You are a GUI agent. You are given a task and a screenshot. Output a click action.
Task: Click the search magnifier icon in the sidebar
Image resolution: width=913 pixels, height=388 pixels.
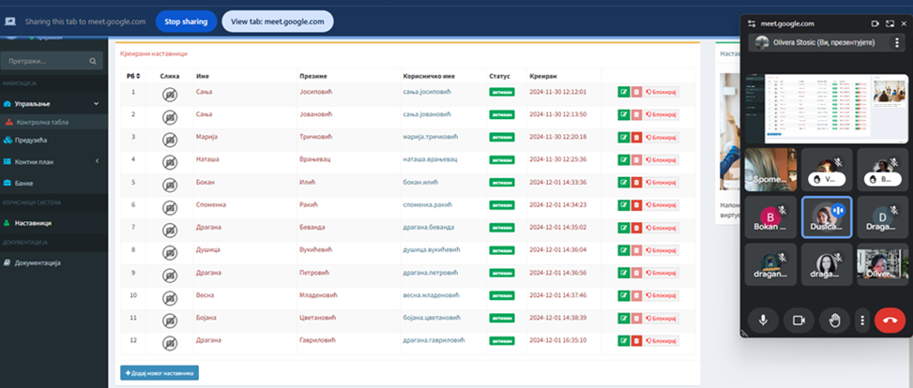coord(92,61)
